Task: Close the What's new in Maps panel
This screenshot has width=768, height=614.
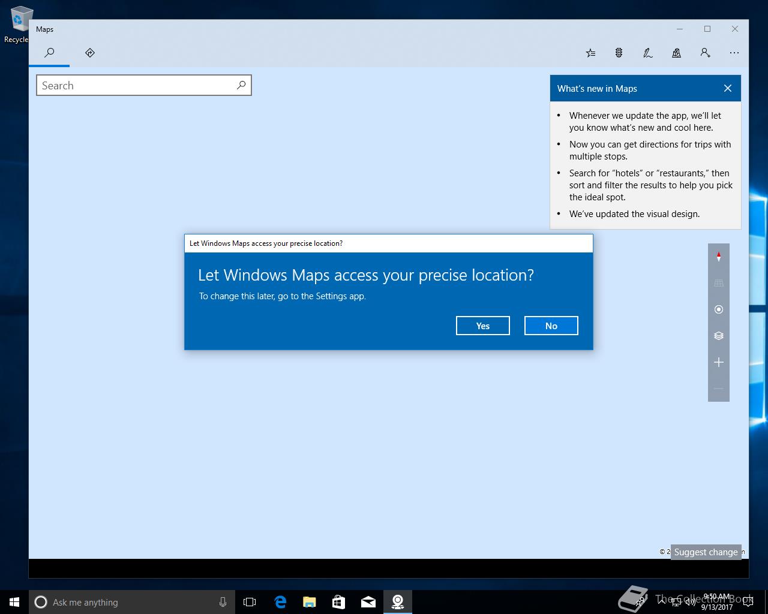Action: point(728,88)
